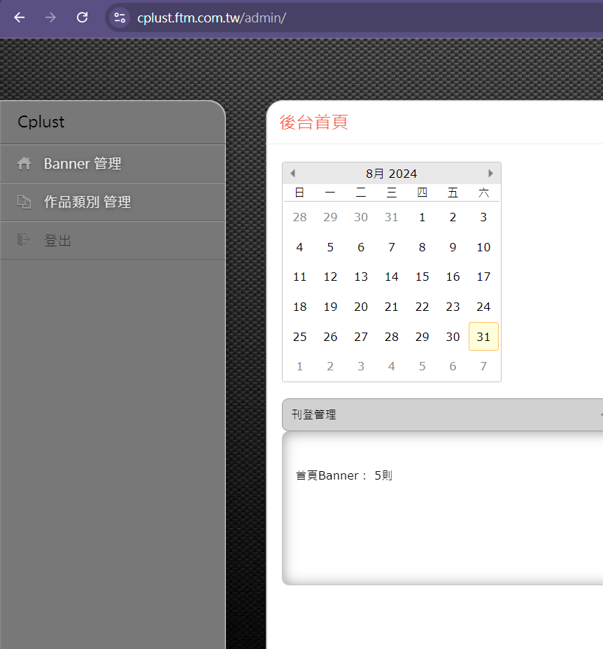The image size is (603, 649).
Task: Select August 15 in the calendar
Action: (422, 277)
